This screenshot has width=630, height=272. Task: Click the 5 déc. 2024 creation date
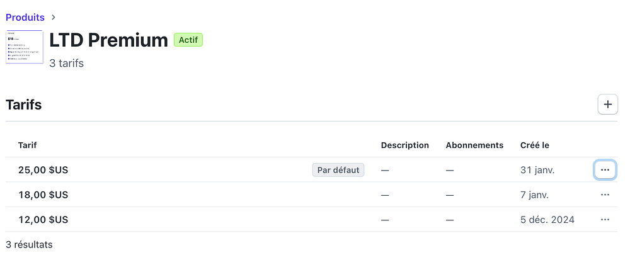547,220
